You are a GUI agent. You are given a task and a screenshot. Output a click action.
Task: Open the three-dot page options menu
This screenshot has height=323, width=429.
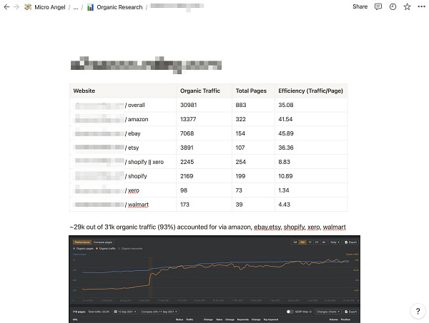(x=422, y=7)
